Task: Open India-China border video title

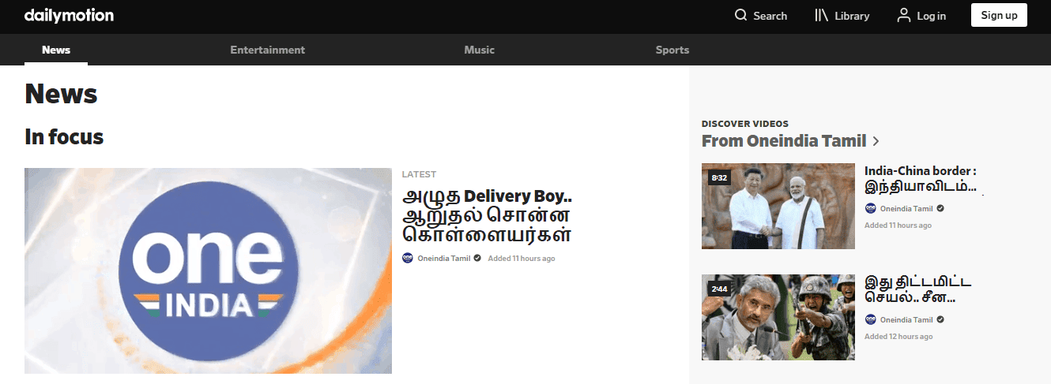Action: point(921,179)
